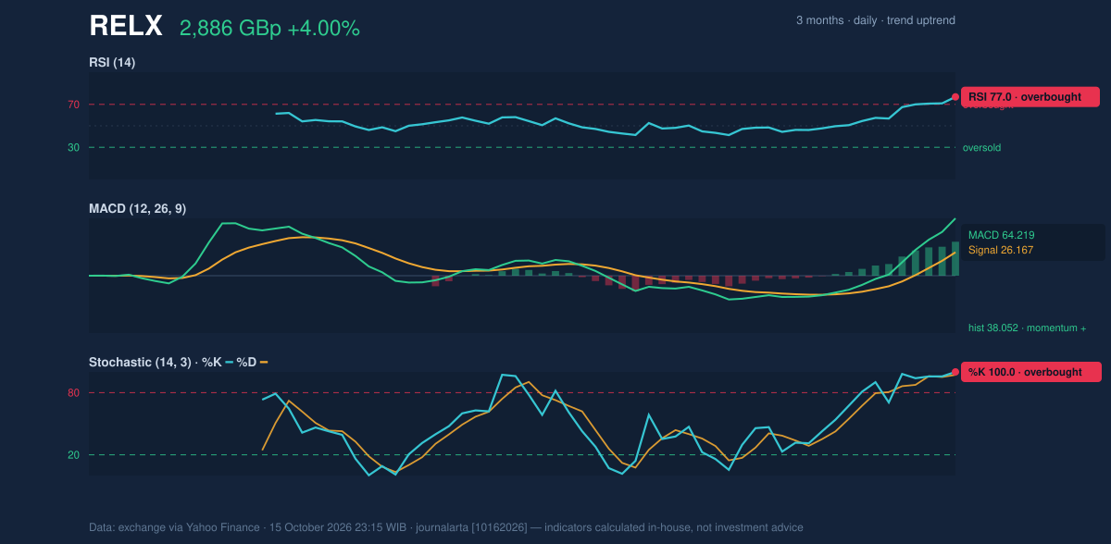Click the Stochastic axis label 80

point(73,393)
